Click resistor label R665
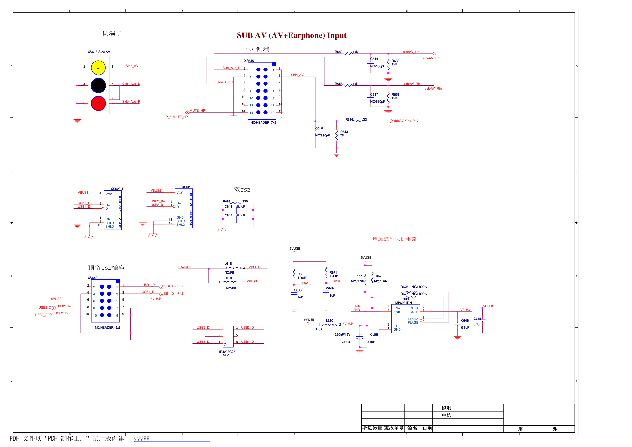Image resolution: width=632 pixels, height=447 pixels. point(301,274)
